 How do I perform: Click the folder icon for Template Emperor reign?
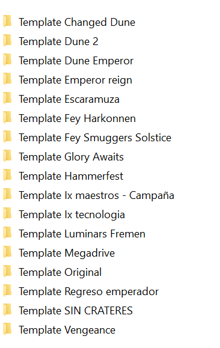pos(7,79)
